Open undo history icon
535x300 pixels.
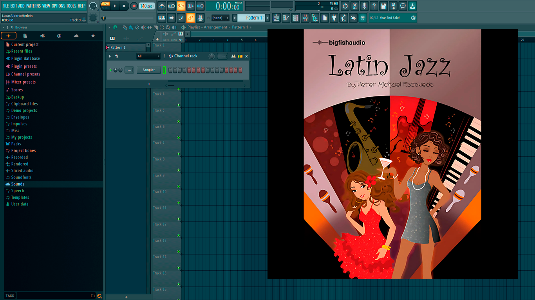(345, 6)
